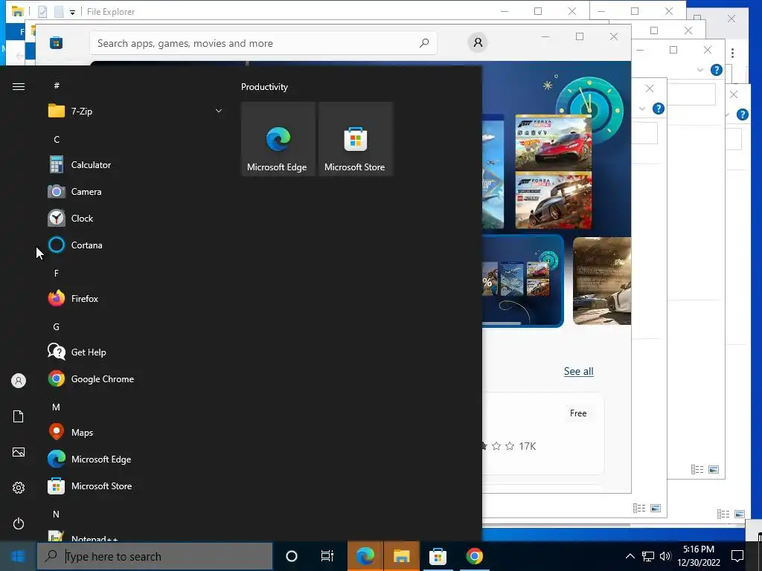Open the Chrome three-dot menu
Screen dimensions: 762x571
[x=732, y=53]
